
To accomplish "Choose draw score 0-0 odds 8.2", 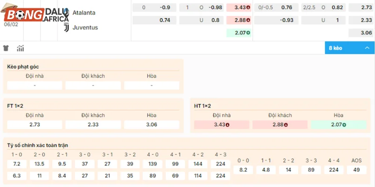I will tap(243, 170).
